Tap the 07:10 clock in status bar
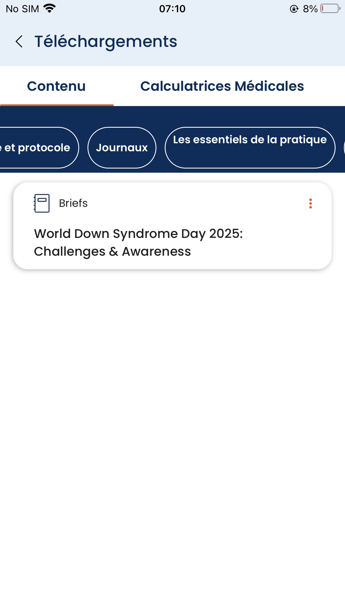This screenshot has width=345, height=613. [172, 9]
